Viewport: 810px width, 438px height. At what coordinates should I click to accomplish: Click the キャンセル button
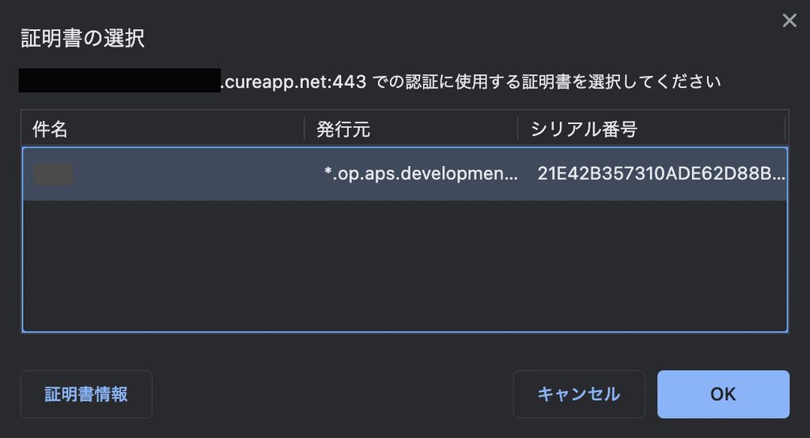pos(579,394)
